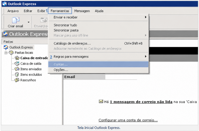Select Itens excluídos folder label

tap(31, 74)
